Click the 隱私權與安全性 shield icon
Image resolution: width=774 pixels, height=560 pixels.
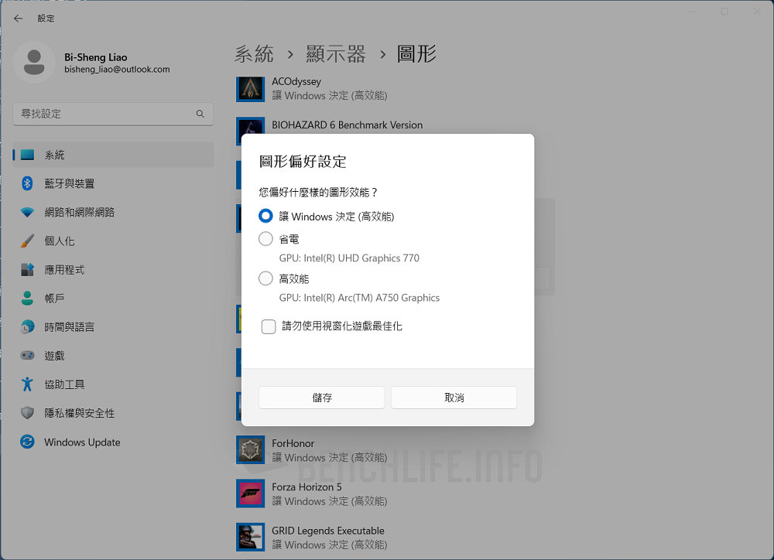pos(28,413)
